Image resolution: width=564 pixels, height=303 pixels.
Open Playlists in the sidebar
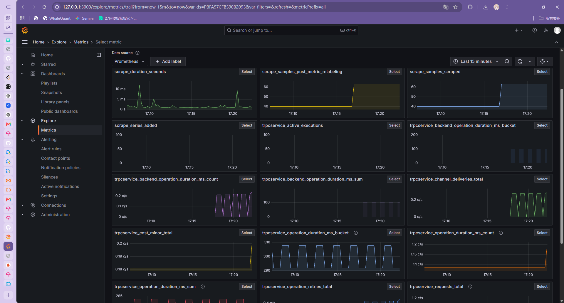tap(49, 83)
